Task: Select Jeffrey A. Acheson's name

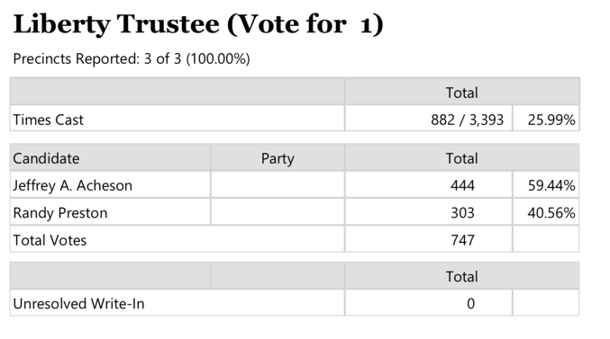Action: pos(73,185)
